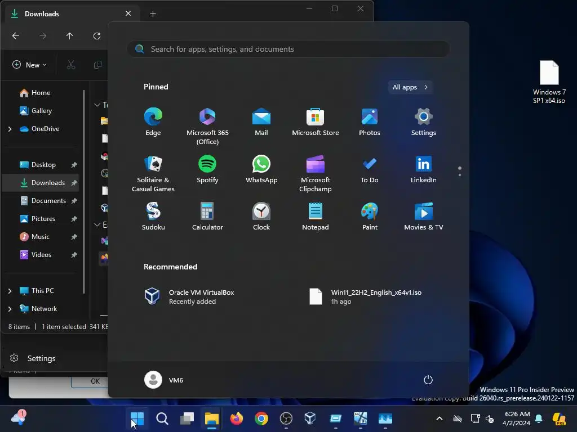Launch Calculator app
Image resolution: width=577 pixels, height=432 pixels.
[207, 217]
